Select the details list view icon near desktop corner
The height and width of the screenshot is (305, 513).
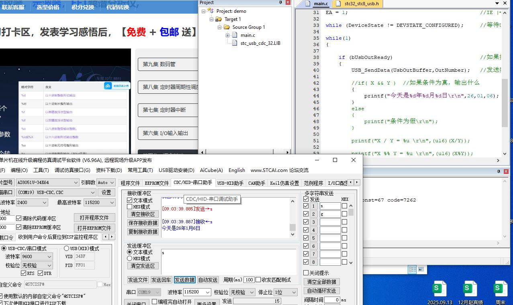pos(412,270)
